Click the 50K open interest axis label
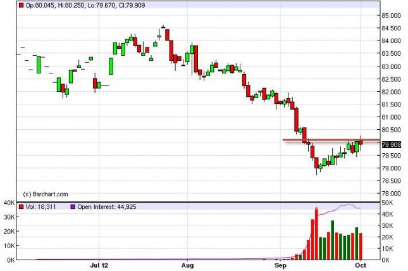 pos(388,203)
